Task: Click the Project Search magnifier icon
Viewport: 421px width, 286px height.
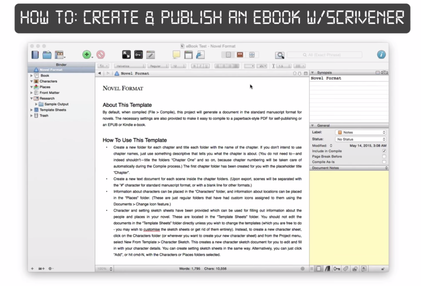Action: 279,55
